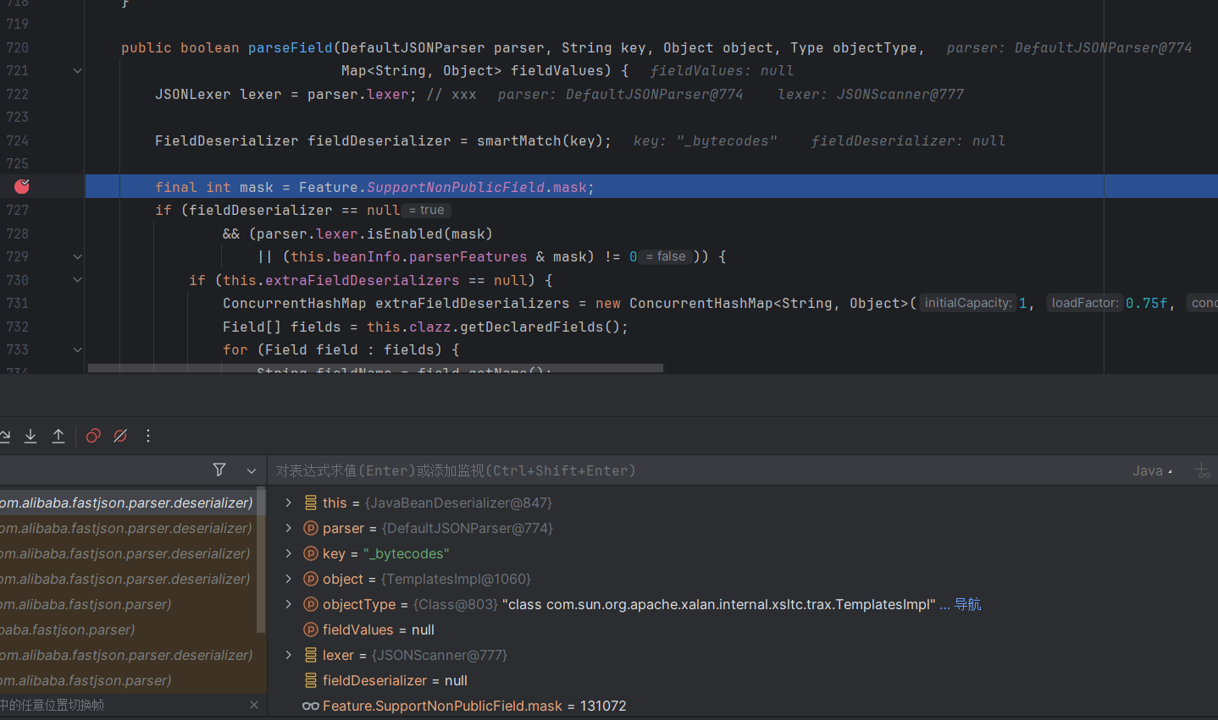Expand the 'object' variable node

click(289, 579)
